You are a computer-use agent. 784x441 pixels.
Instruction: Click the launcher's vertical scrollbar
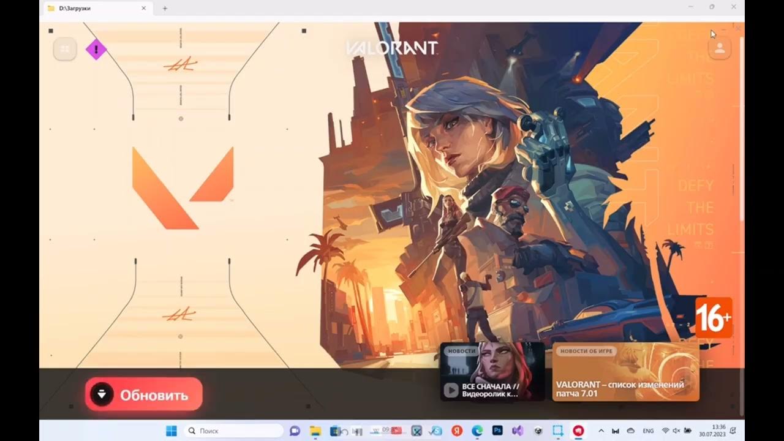pyautogui.click(x=742, y=129)
